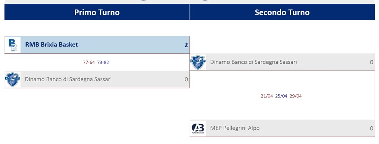Click the 25/04 game date
This screenshot has width=379, height=144.
(281, 96)
